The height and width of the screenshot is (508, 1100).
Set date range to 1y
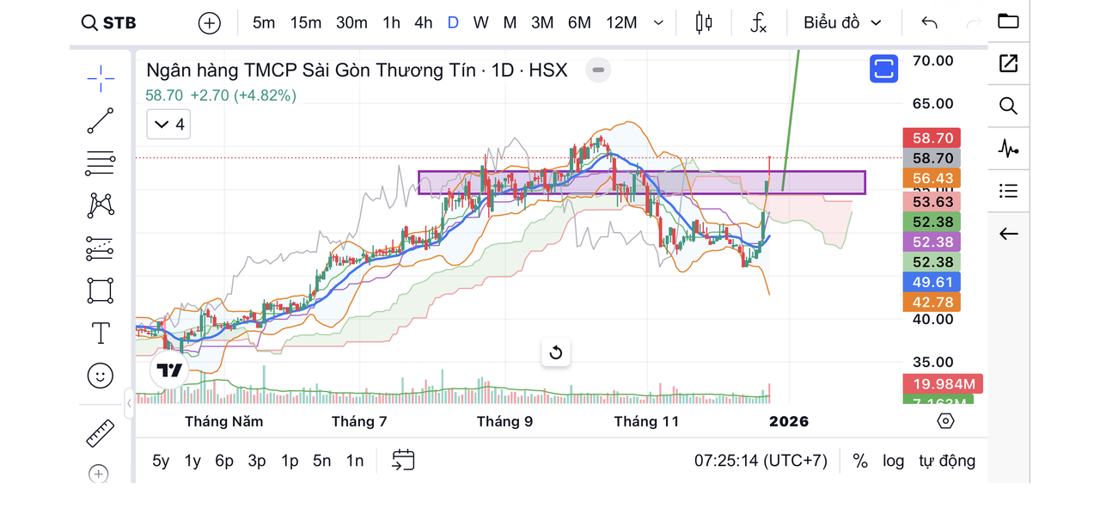click(192, 461)
